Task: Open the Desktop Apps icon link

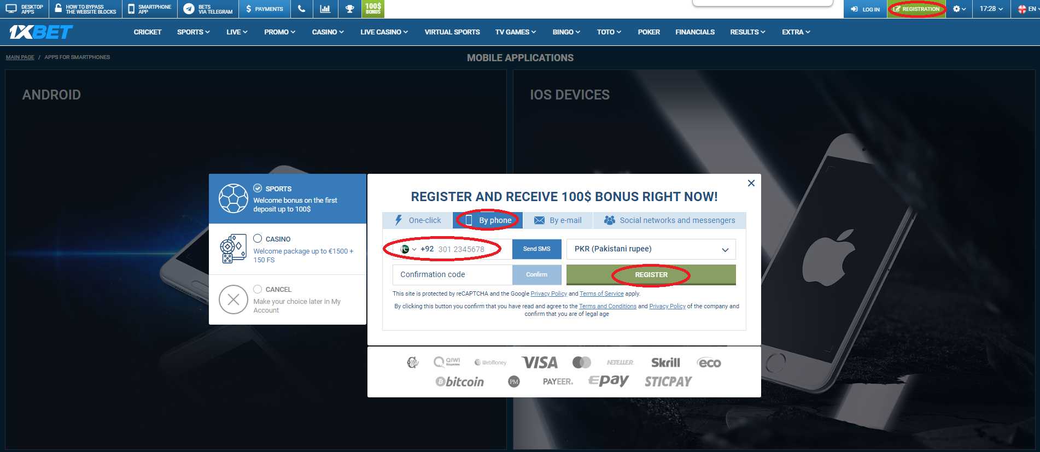Action: [x=11, y=9]
